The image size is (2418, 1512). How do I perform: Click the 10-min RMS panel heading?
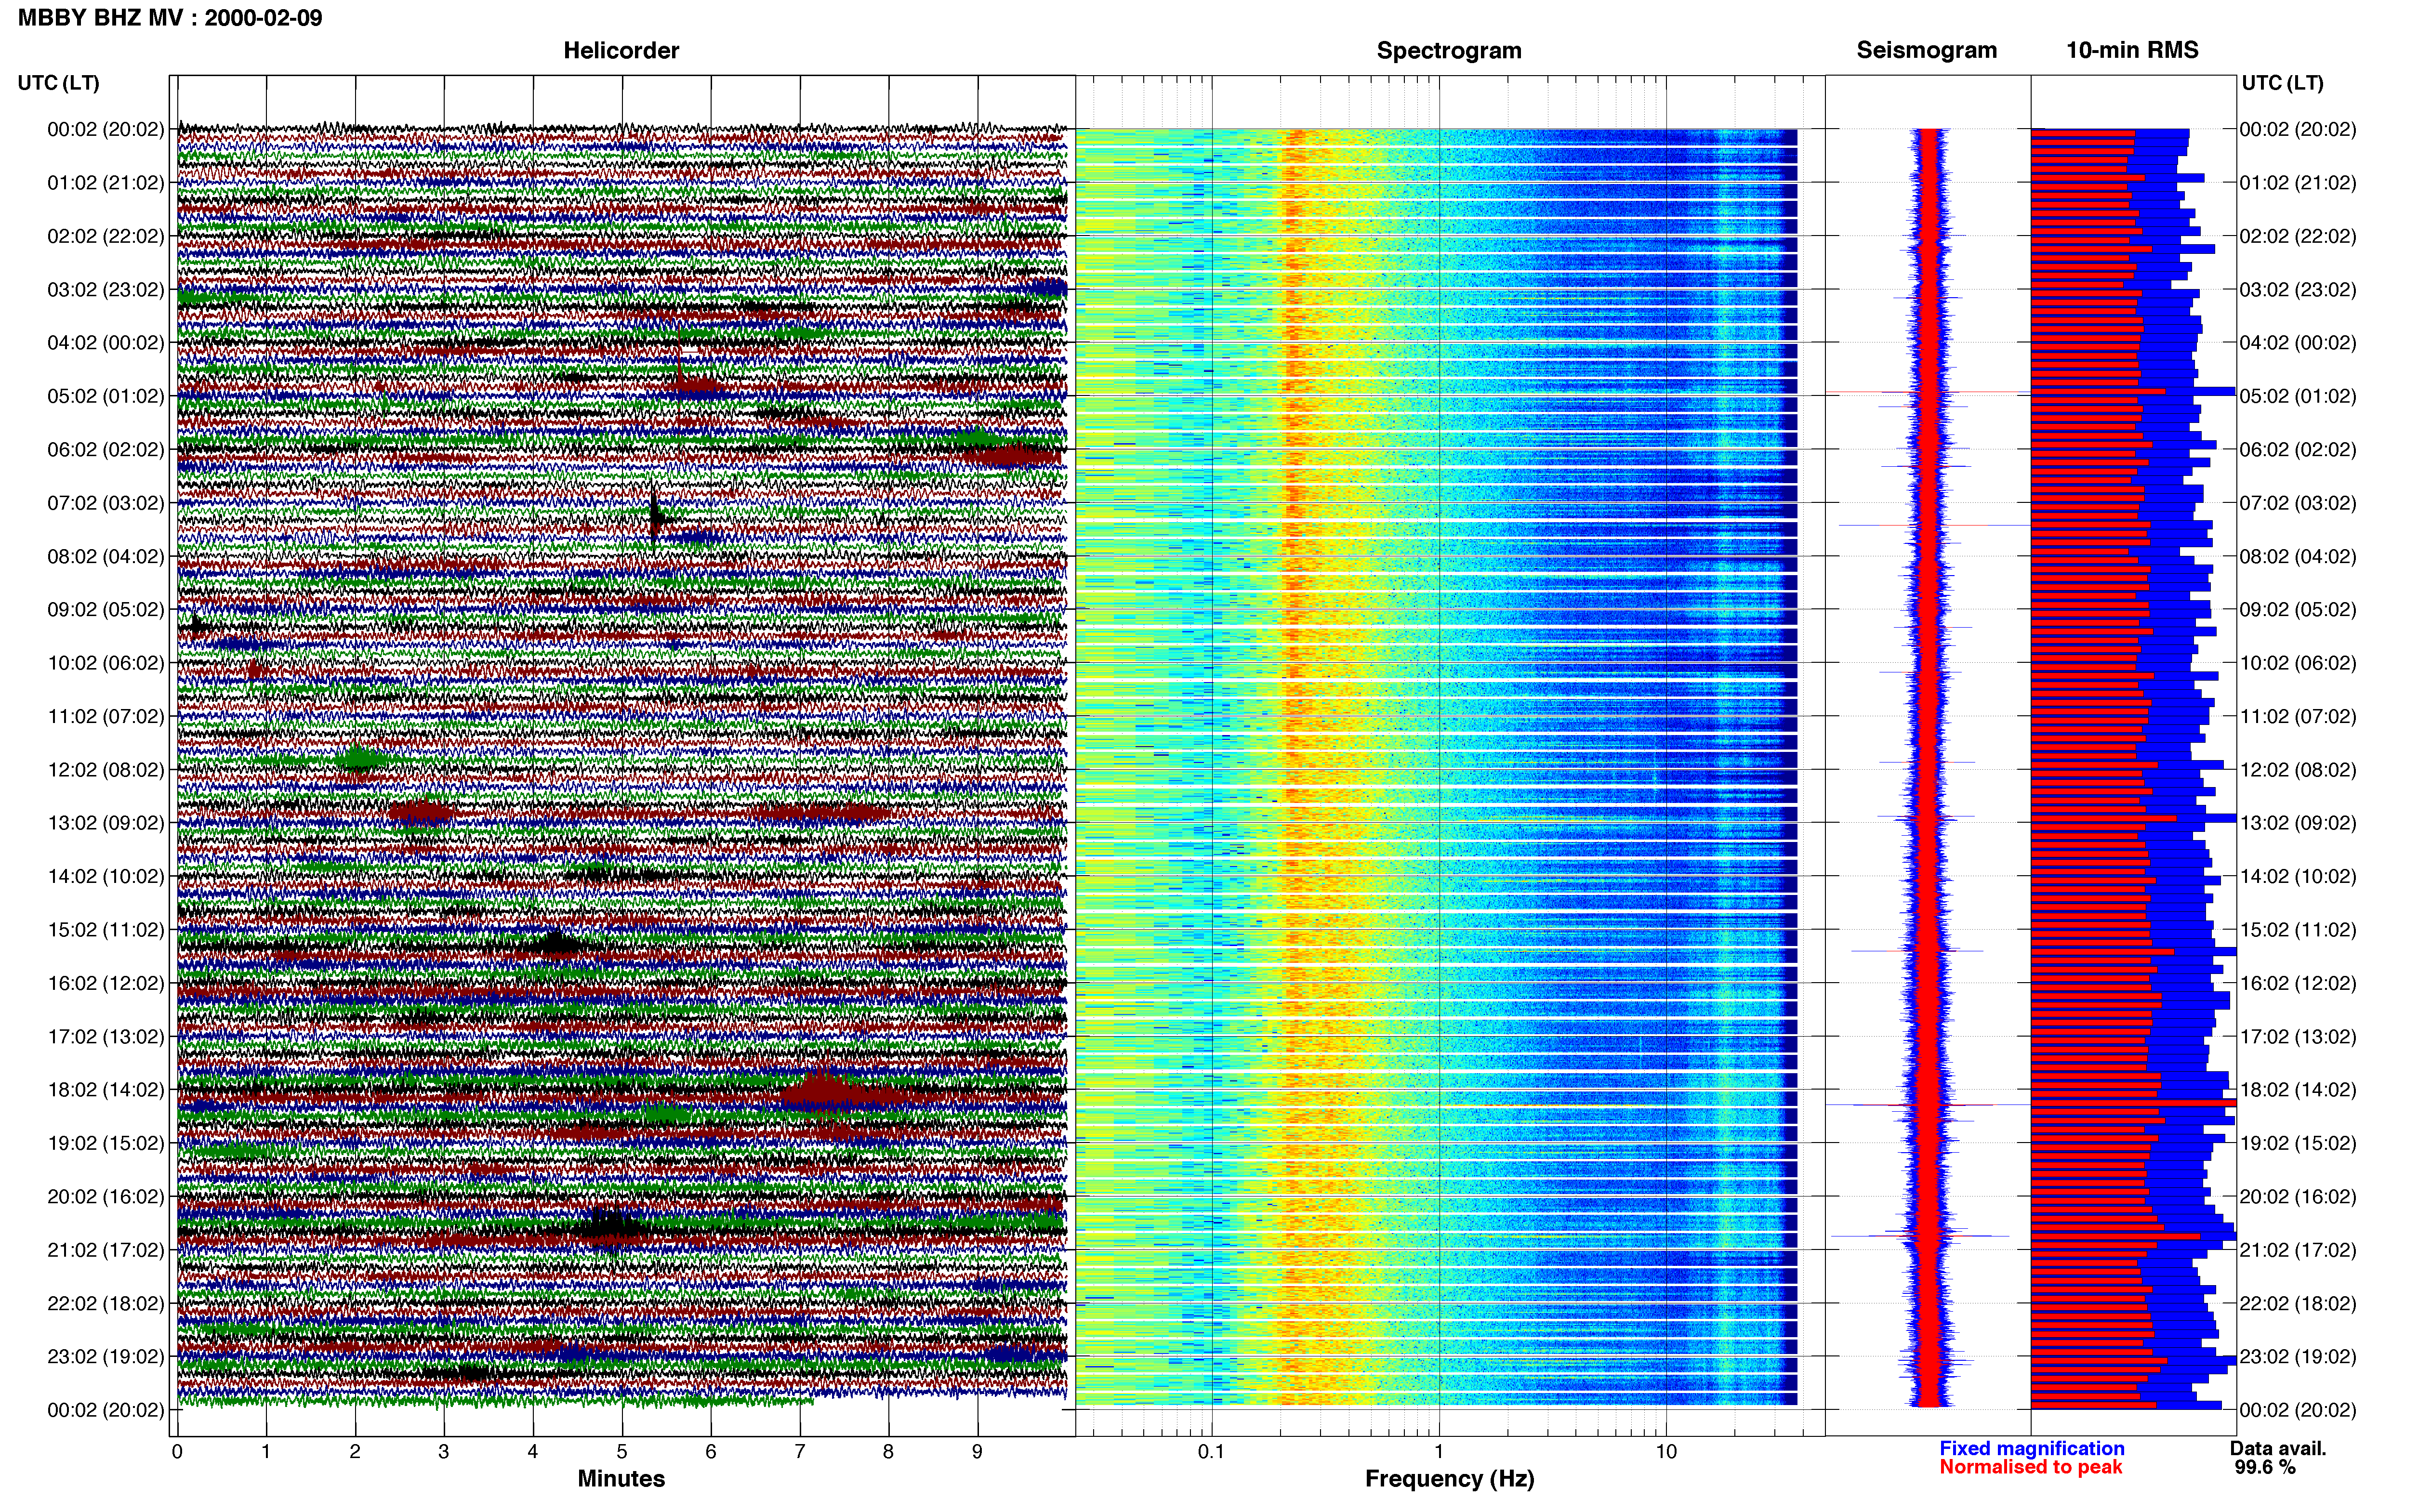click(x=2132, y=50)
